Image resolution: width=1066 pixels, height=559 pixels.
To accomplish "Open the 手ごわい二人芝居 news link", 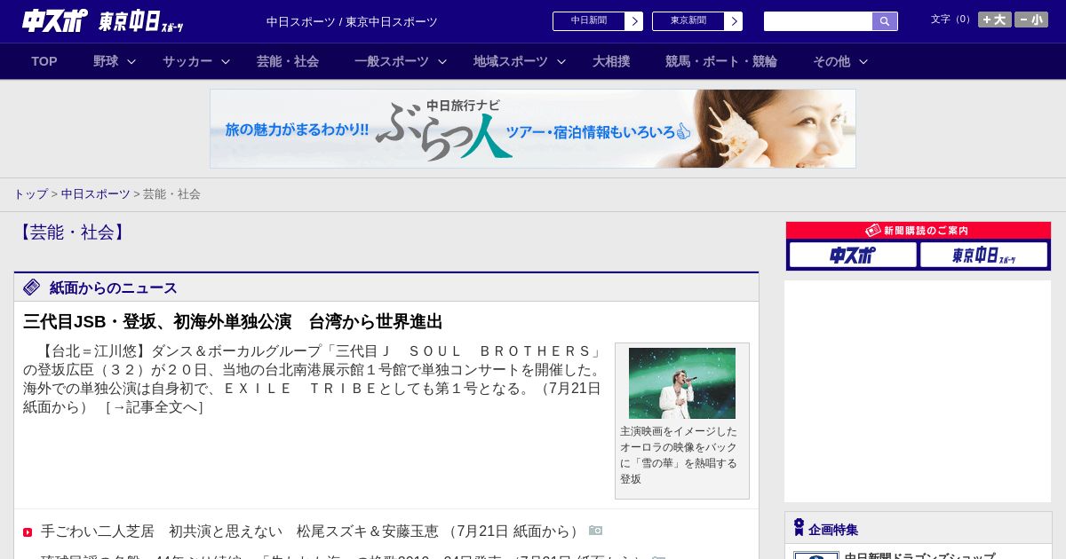I will click(x=313, y=531).
